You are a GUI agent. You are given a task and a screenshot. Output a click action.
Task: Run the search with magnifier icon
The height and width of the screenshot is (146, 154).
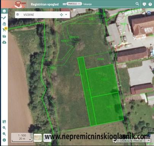pyautogui.click(x=137, y=4)
